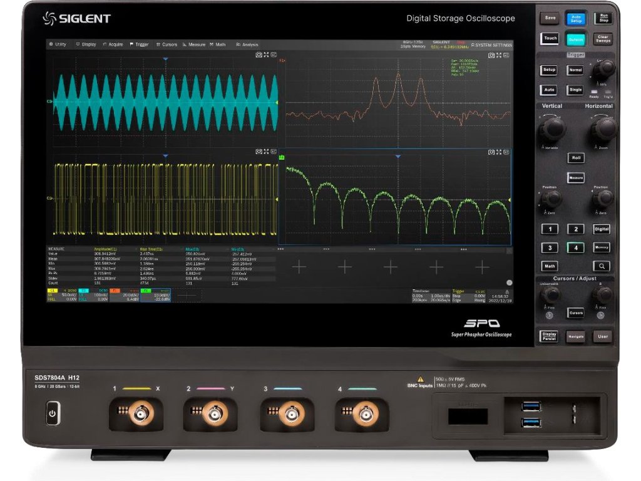Push the hardware Cursors button
The image size is (641, 481).
[576, 313]
